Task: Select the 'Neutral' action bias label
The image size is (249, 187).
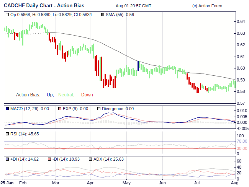Action: pos(66,95)
